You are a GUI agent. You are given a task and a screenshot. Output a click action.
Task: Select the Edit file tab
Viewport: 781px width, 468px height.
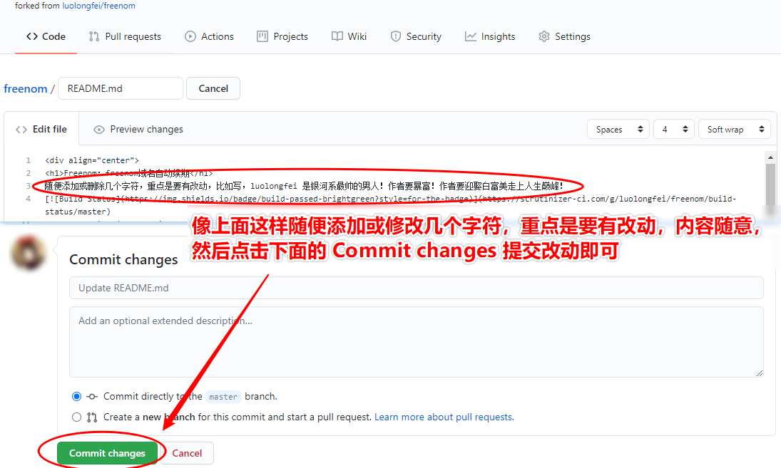click(41, 129)
